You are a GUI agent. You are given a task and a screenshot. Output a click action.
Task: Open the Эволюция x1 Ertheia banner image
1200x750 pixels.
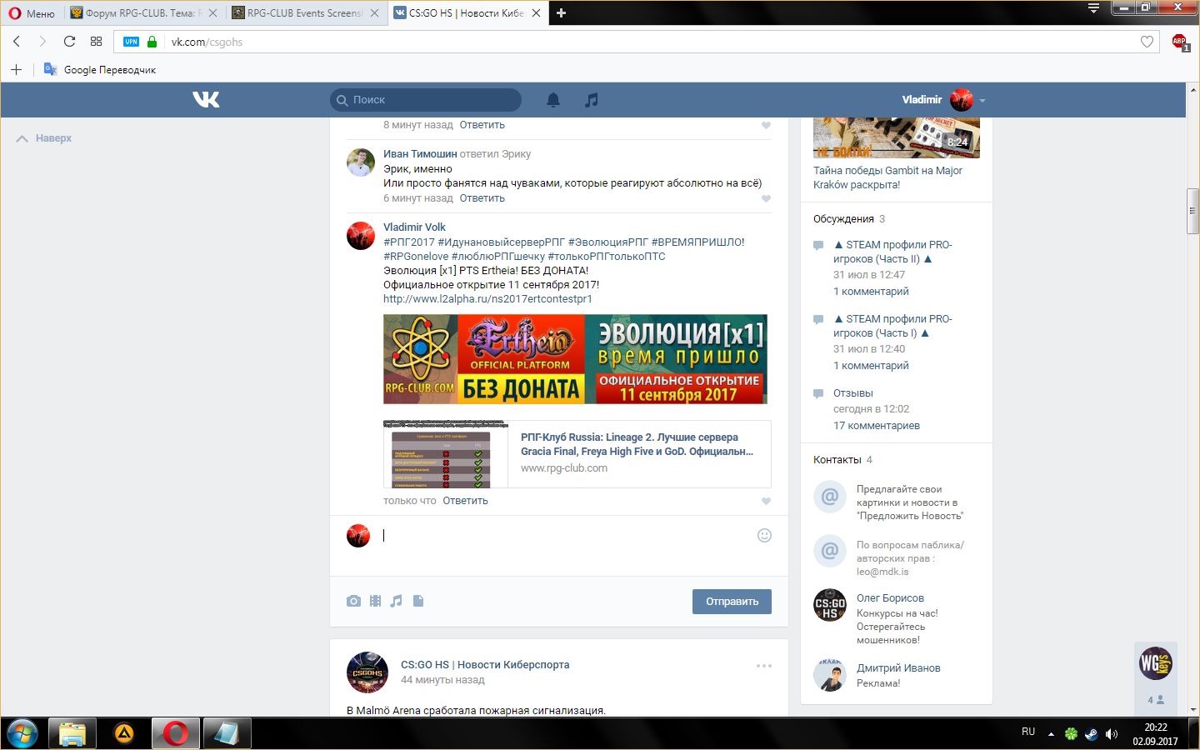(575, 359)
